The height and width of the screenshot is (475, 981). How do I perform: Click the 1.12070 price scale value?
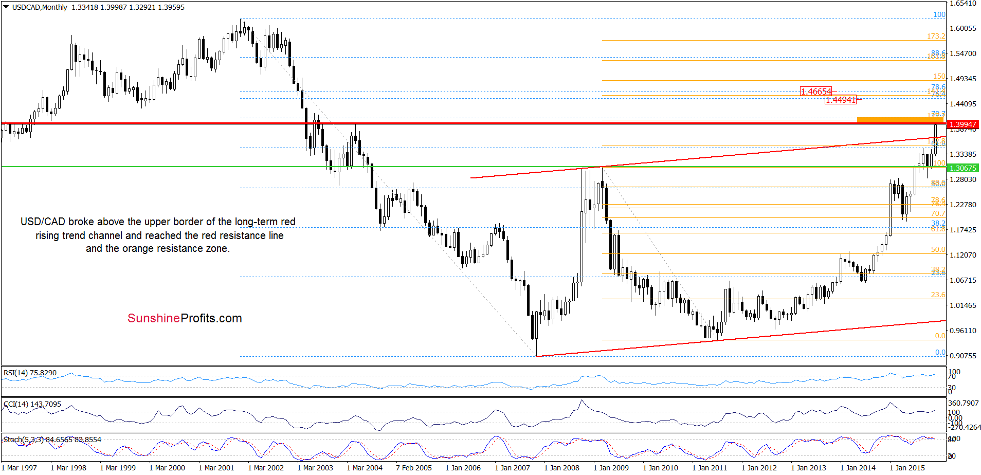pos(962,255)
